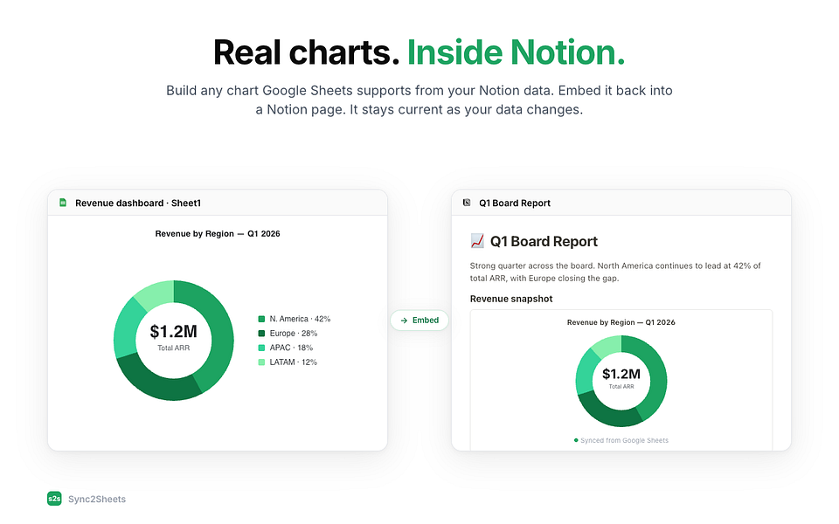Select the N. America legend color swatch
This screenshot has height=524, width=839.
261,320
